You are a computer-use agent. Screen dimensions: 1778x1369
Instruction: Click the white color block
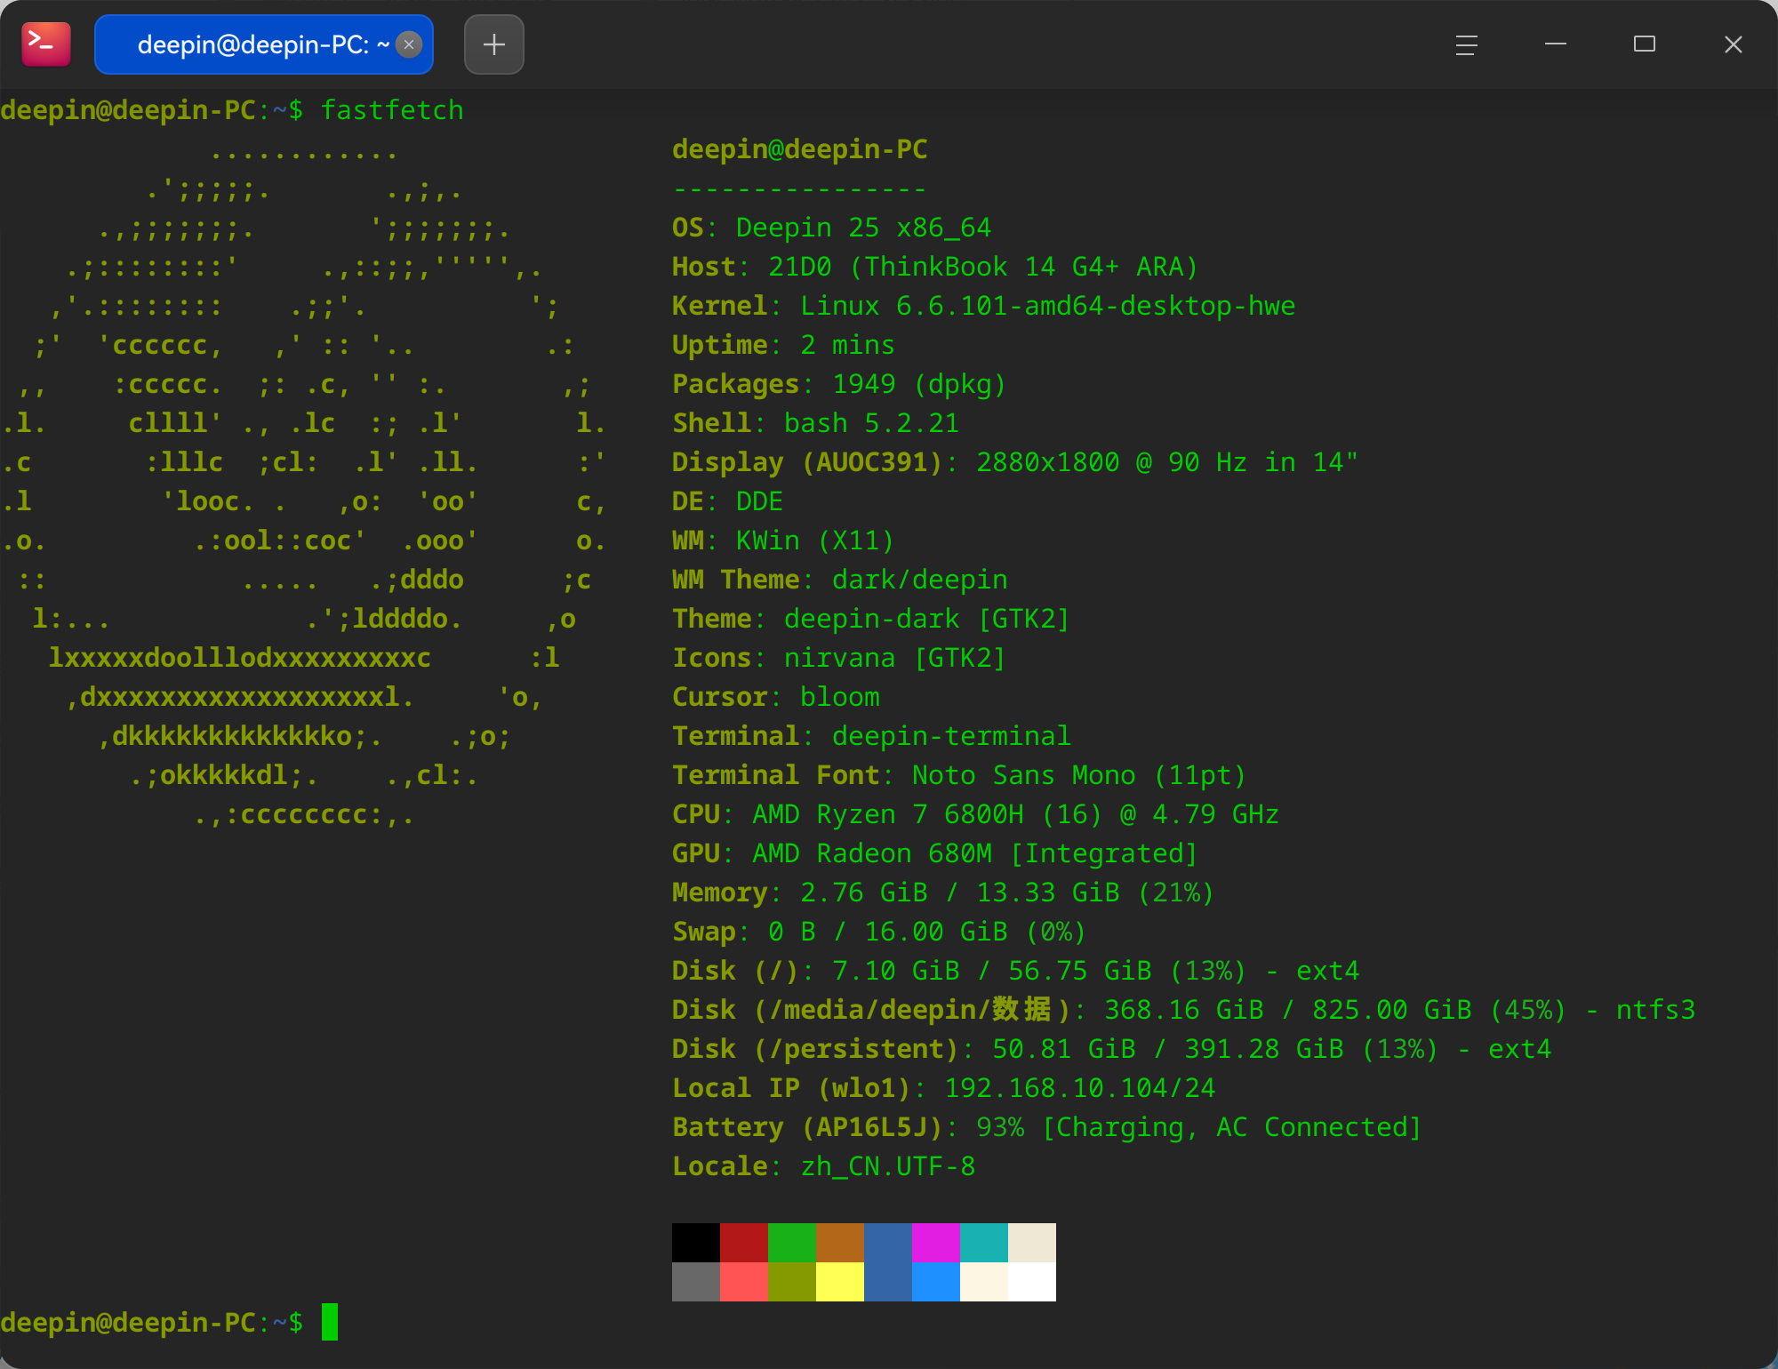pos(1032,1282)
